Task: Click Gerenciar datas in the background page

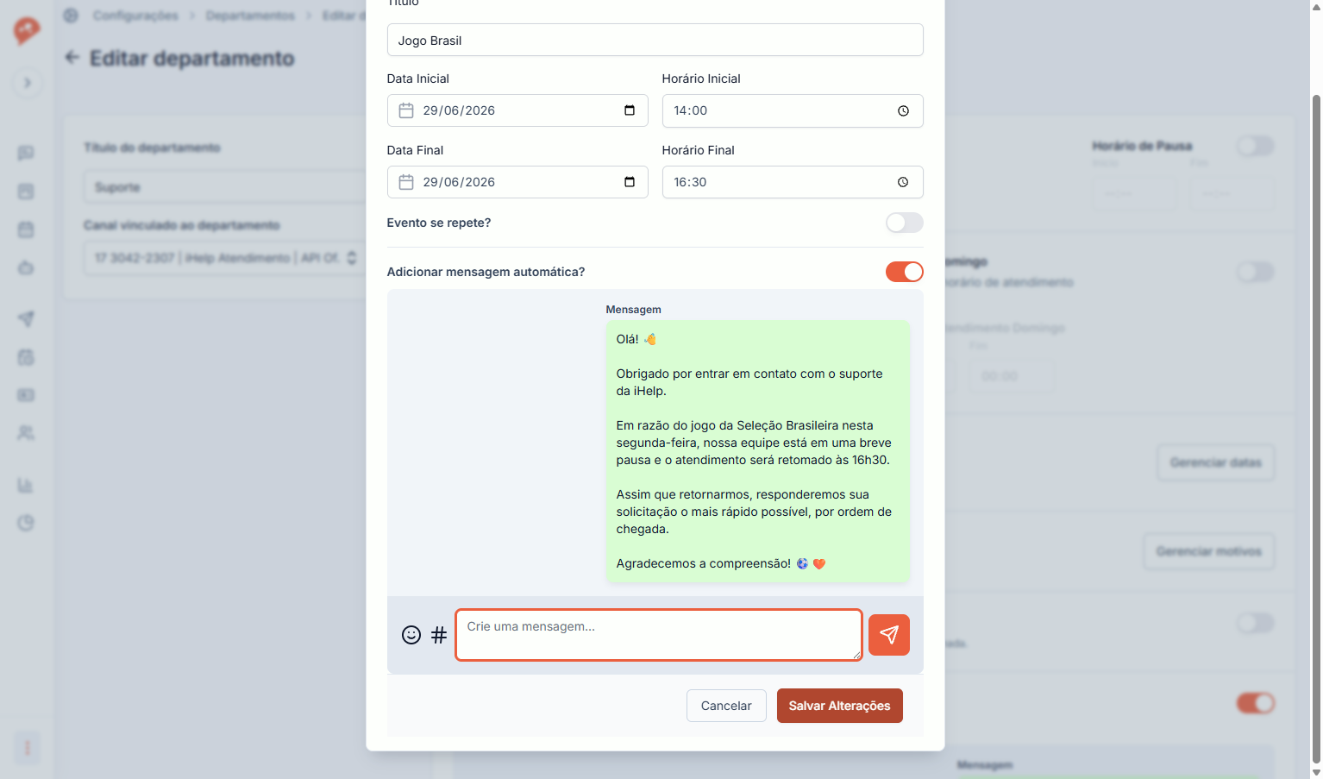Action: 1215,462
